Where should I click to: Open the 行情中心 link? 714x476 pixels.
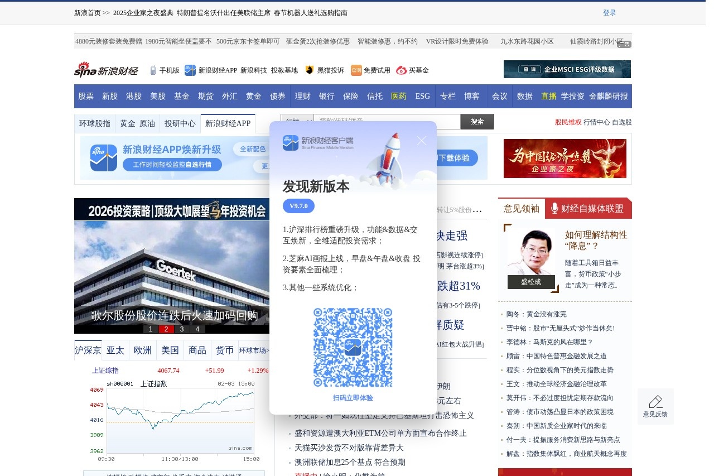(596, 122)
